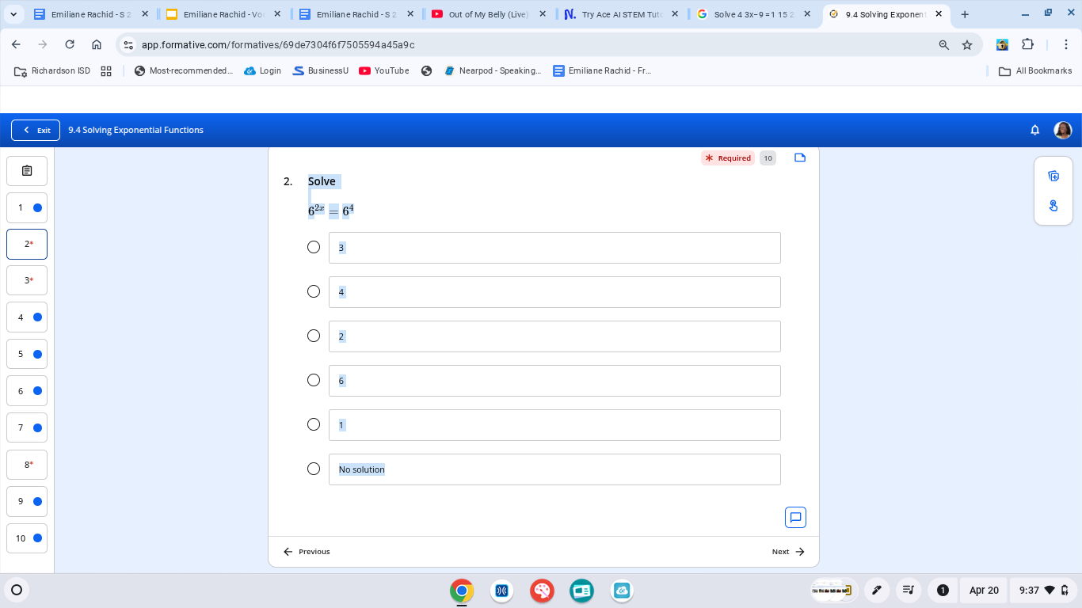The height and width of the screenshot is (608, 1082).
Task: Click the browser forward arrow
Action: (x=43, y=44)
